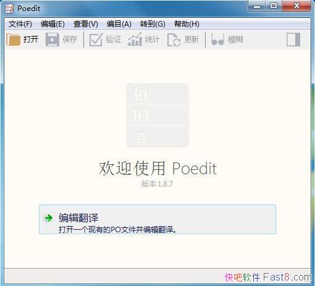Minimize the Poedit window
The image size is (315, 286).
(x=257, y=6)
